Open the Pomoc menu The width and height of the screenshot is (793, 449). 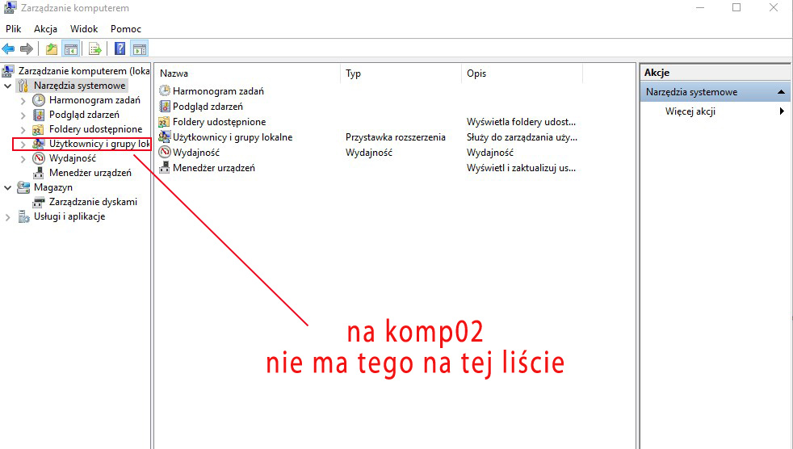(126, 29)
